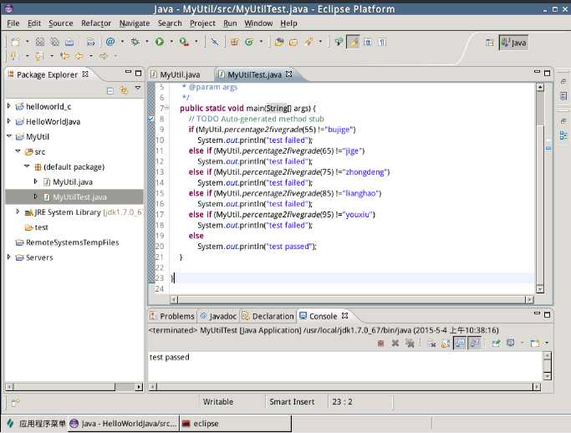This screenshot has width=571, height=433.
Task: Switch to the Problems tab
Action: (172, 316)
